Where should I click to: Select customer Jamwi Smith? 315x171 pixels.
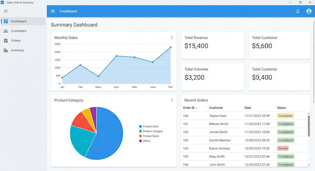pos(218,132)
